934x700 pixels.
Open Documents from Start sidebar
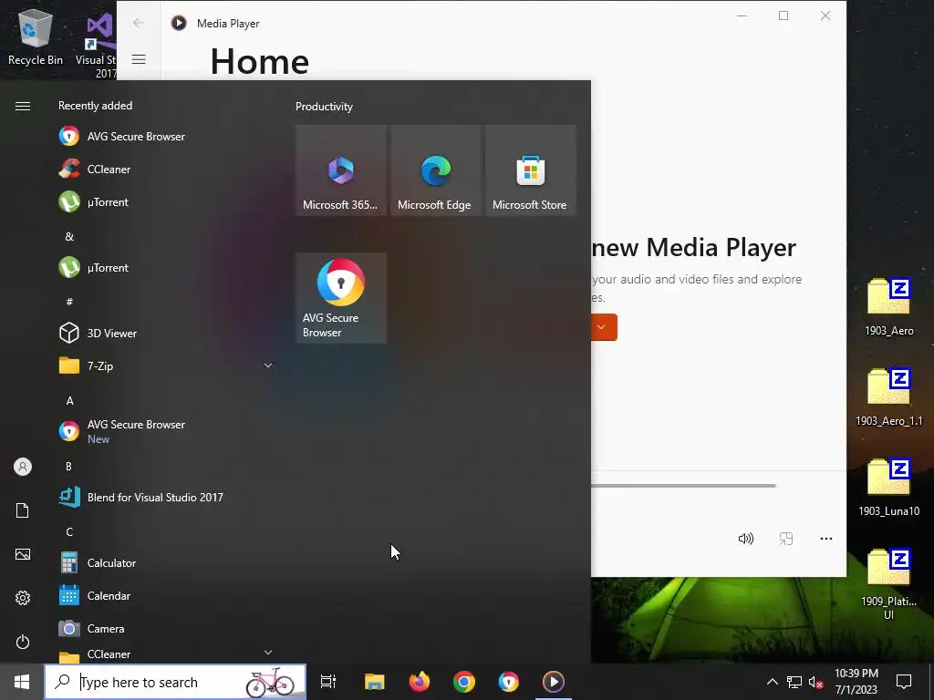pyautogui.click(x=23, y=510)
